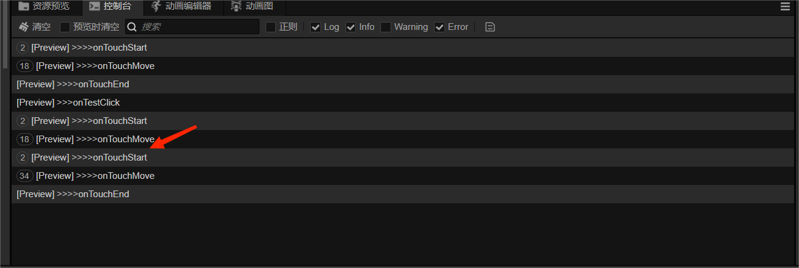
Task: Enable the 预览时清空 checkbox
Action: pos(65,27)
